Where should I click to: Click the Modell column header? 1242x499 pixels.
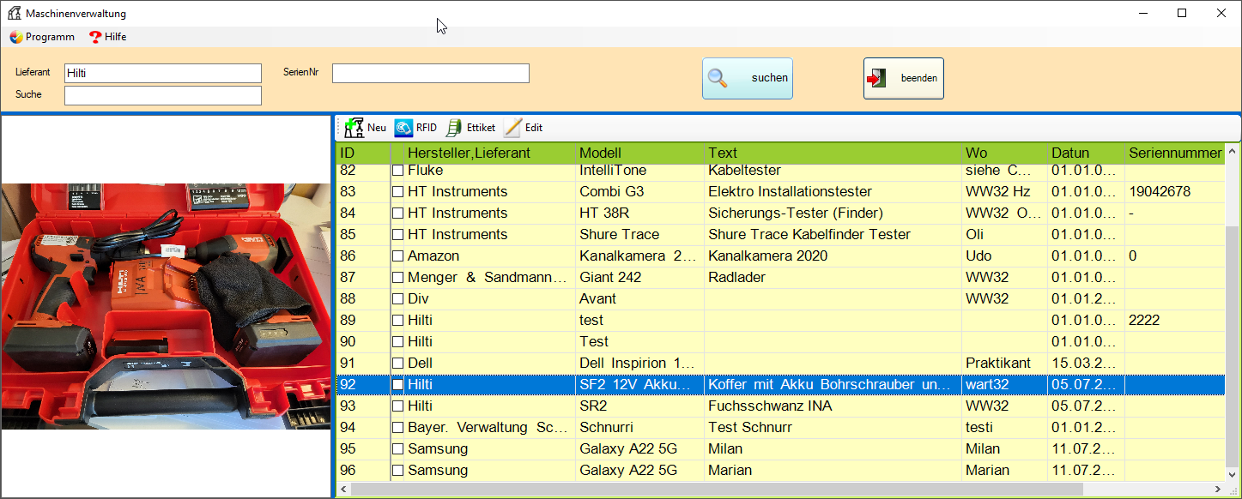pyautogui.click(x=639, y=153)
